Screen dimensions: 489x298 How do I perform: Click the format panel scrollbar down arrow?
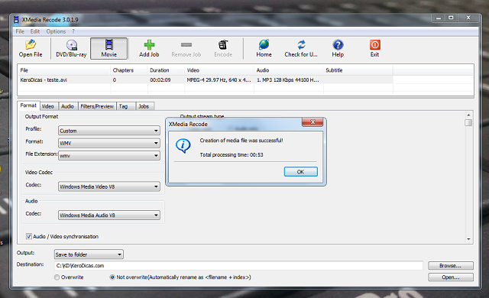(468, 239)
